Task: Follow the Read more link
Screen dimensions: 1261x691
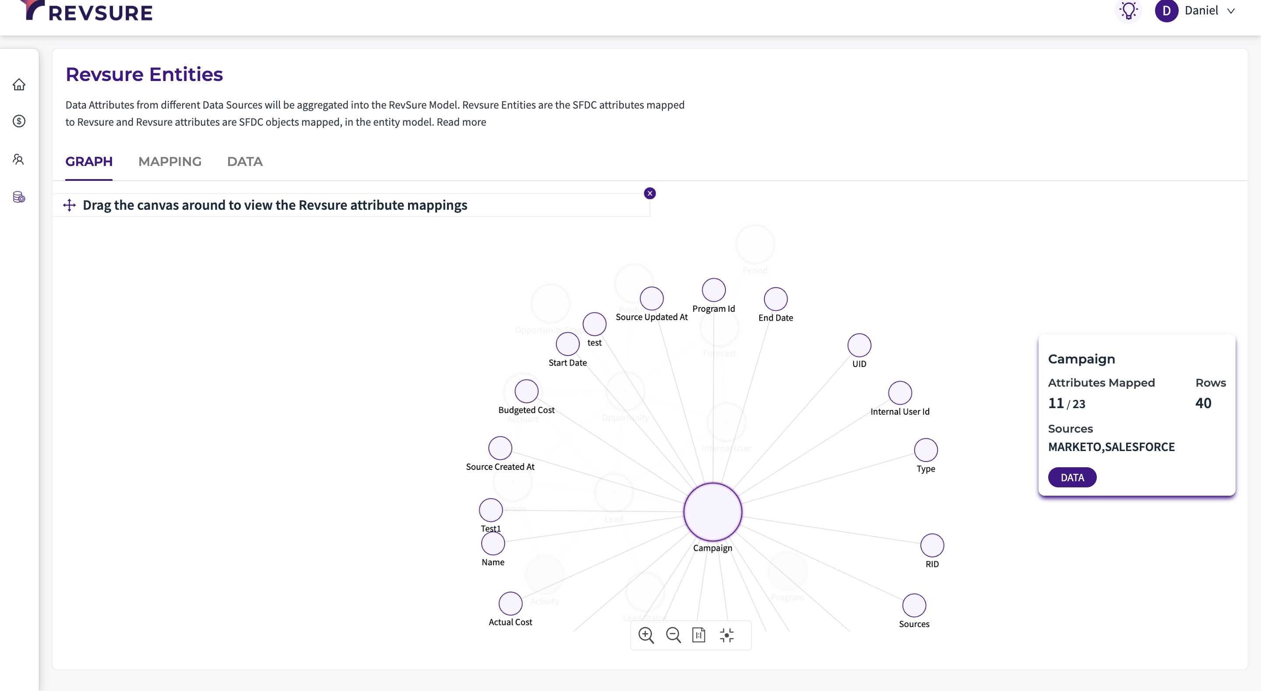Action: click(461, 122)
